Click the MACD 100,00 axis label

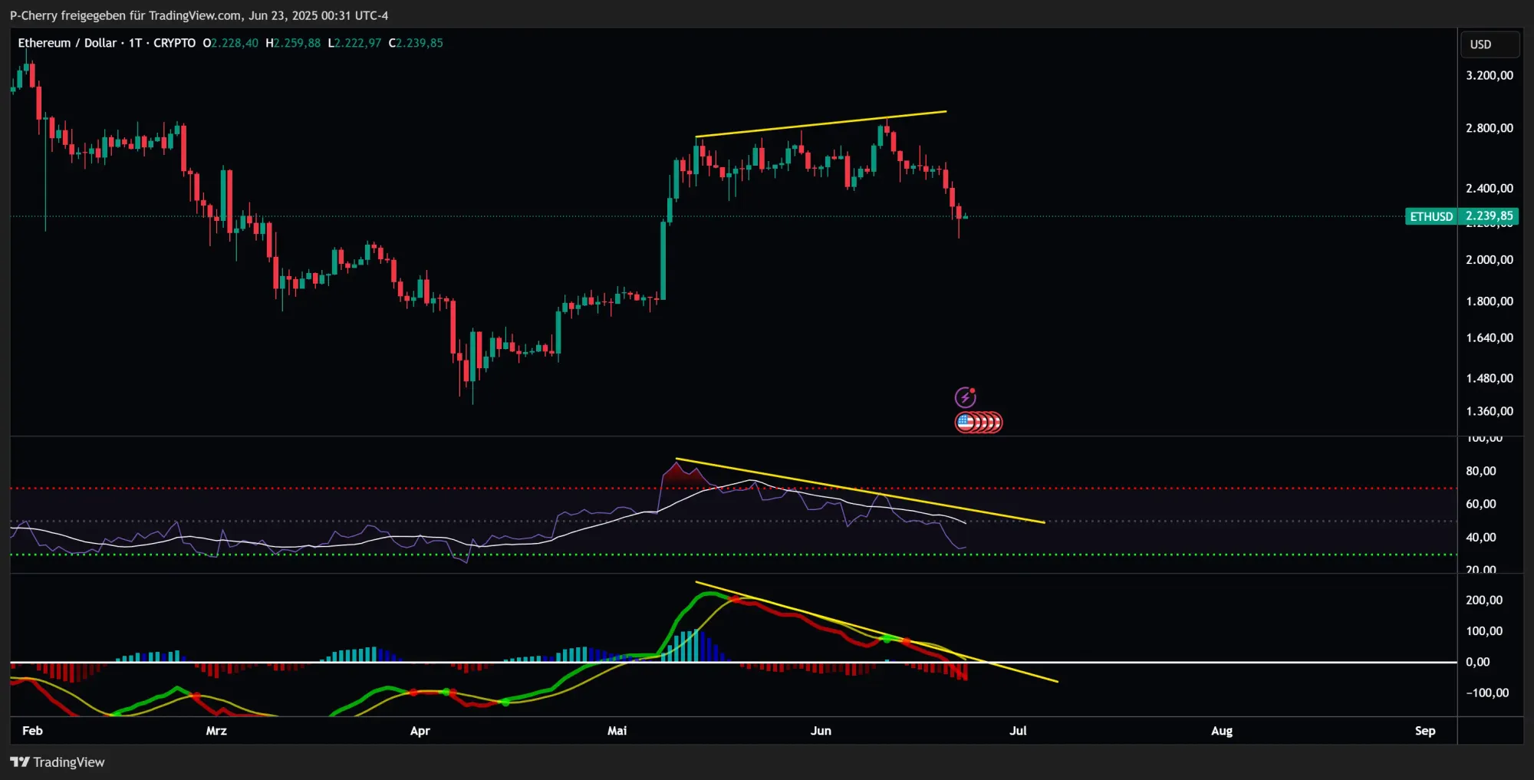[1484, 631]
